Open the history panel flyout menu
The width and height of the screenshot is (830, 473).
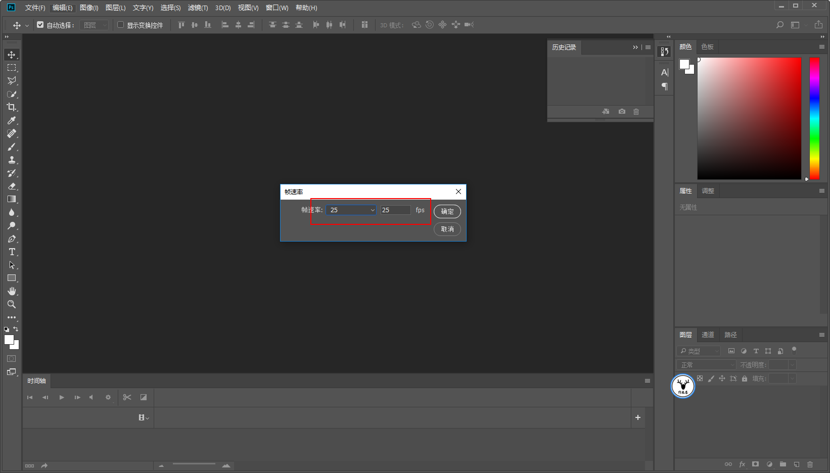pos(648,48)
